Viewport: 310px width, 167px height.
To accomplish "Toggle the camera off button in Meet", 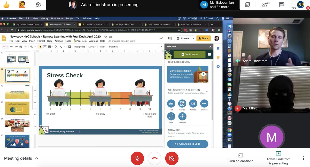I will (x=172, y=158).
